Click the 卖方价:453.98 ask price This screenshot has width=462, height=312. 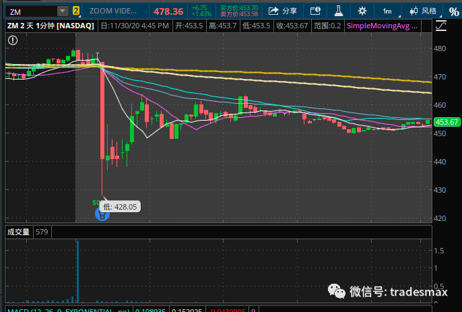click(x=239, y=14)
